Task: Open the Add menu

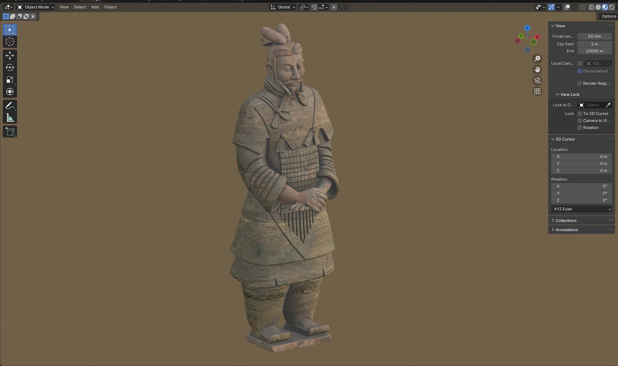Action: (x=95, y=7)
